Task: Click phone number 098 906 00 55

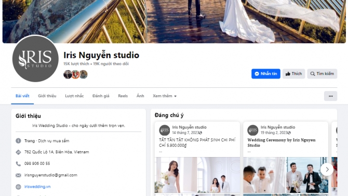Action: pyautogui.click(x=37, y=163)
